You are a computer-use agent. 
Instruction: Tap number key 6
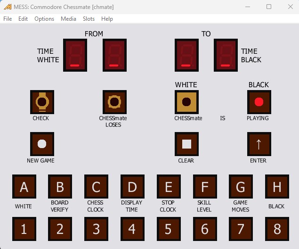(205, 229)
